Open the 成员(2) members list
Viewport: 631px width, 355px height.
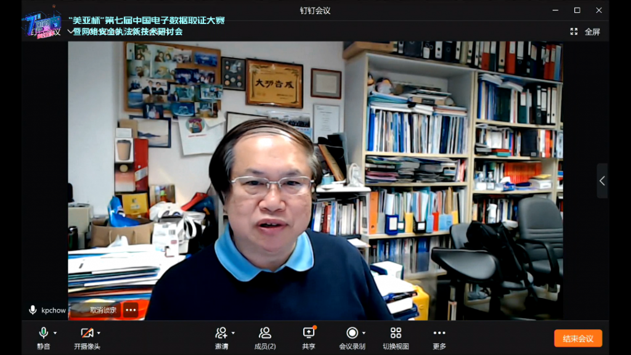click(x=265, y=338)
